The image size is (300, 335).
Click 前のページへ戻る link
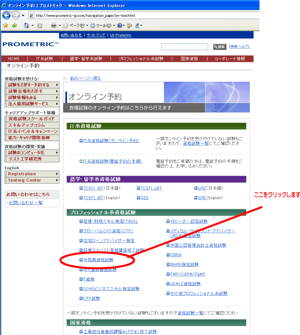(85, 78)
